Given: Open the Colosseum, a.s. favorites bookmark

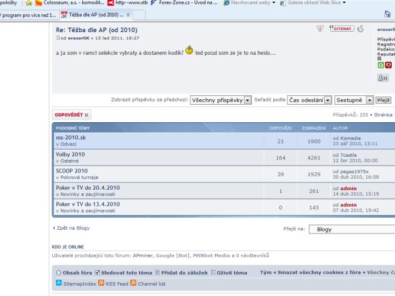Looking at the screenshot, I should (x=70, y=3).
